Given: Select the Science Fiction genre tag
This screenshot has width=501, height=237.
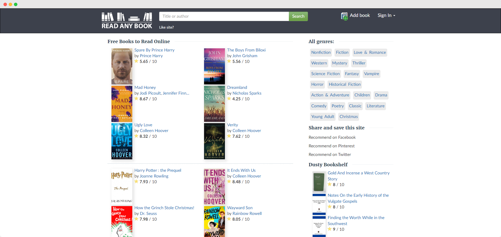Looking at the screenshot, I should click(x=325, y=74).
